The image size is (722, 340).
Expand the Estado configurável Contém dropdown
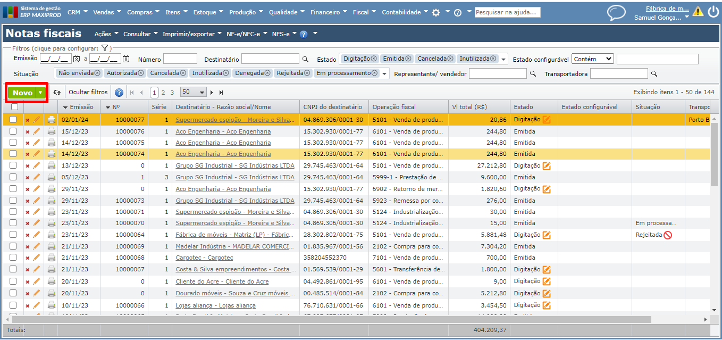(593, 59)
